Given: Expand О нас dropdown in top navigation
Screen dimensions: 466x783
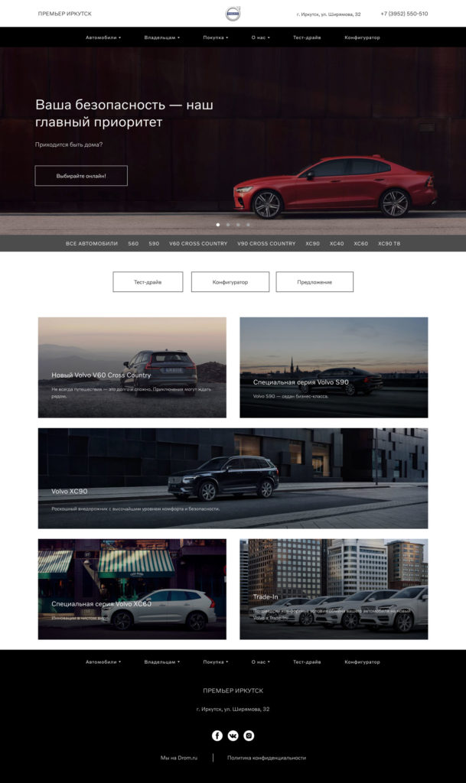Looking at the screenshot, I should click(260, 37).
